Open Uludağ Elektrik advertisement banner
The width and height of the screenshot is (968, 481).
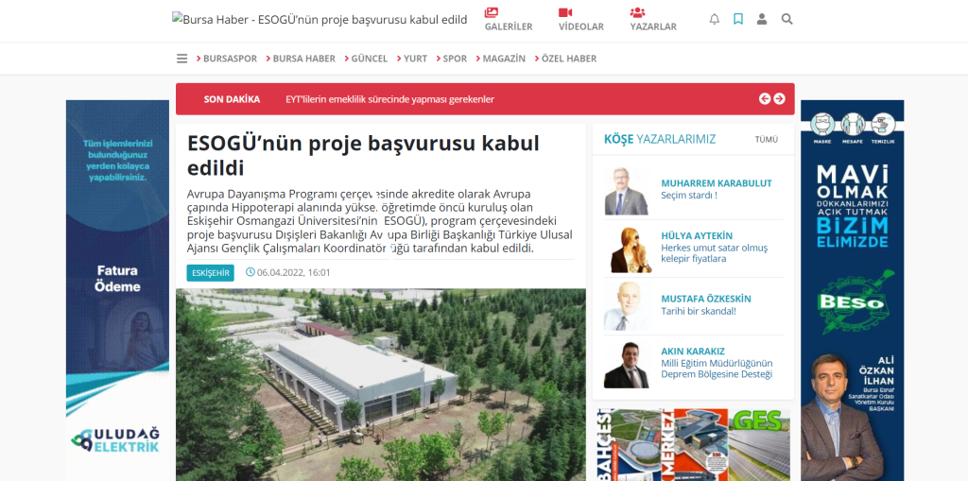coord(117,290)
